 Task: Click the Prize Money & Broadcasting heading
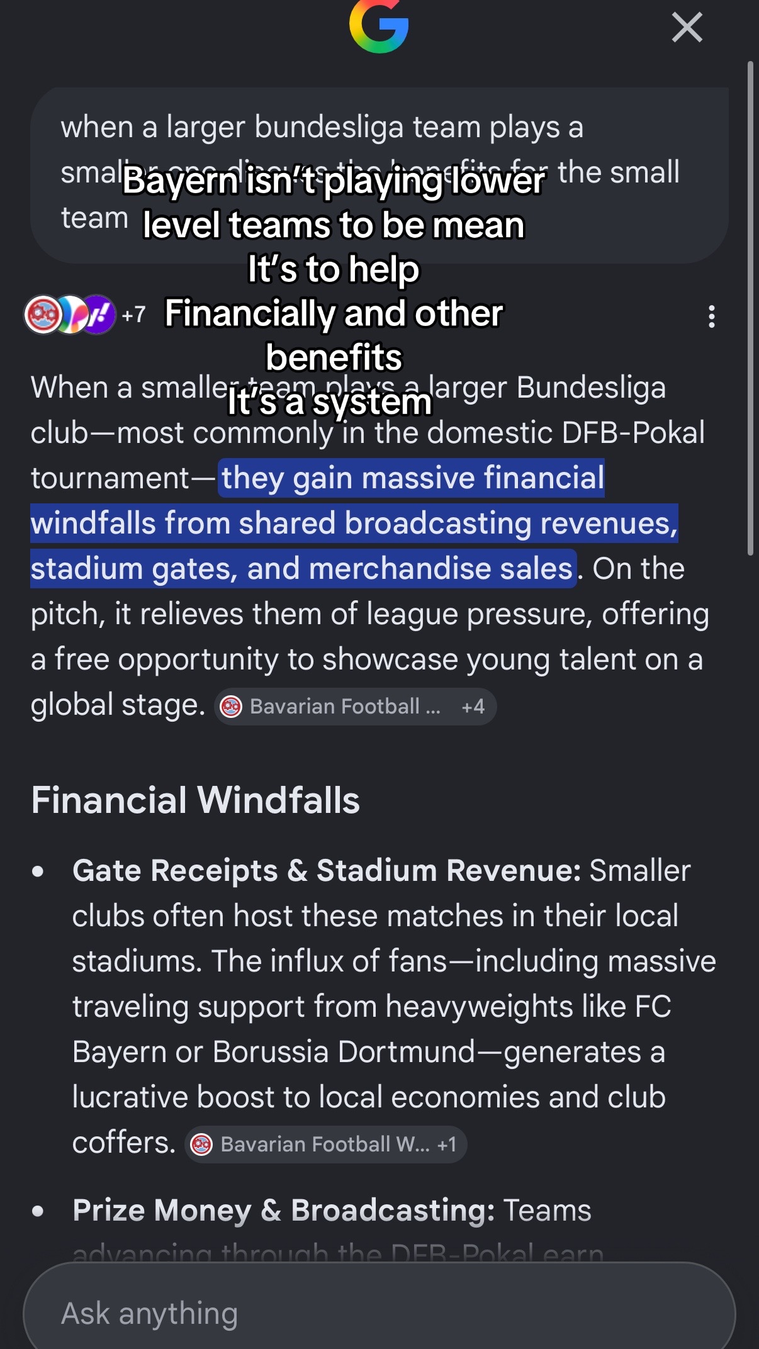(284, 1210)
